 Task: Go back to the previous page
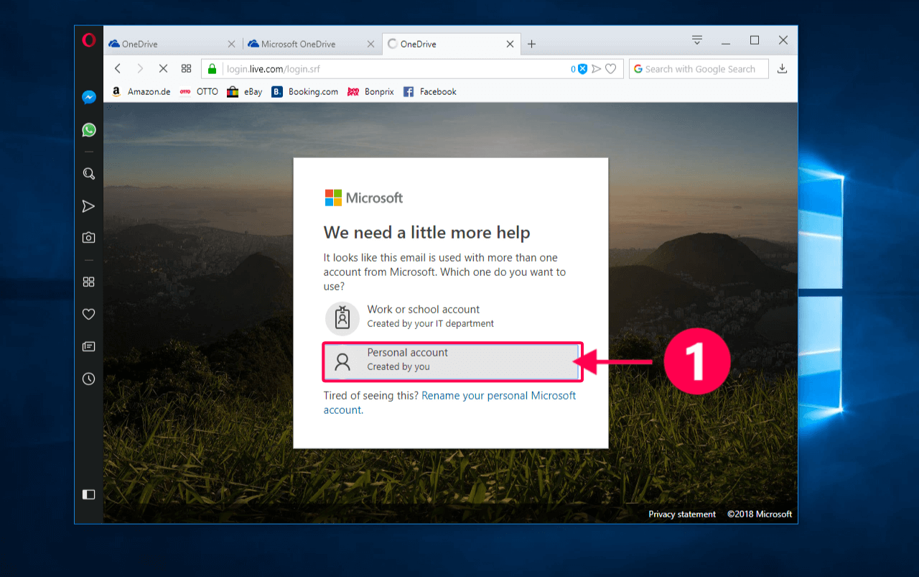click(118, 68)
